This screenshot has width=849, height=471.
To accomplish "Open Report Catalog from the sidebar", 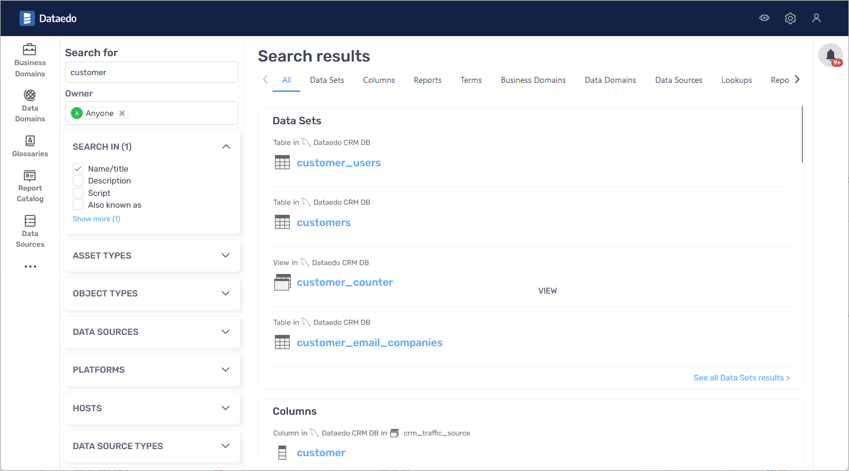I will [30, 186].
